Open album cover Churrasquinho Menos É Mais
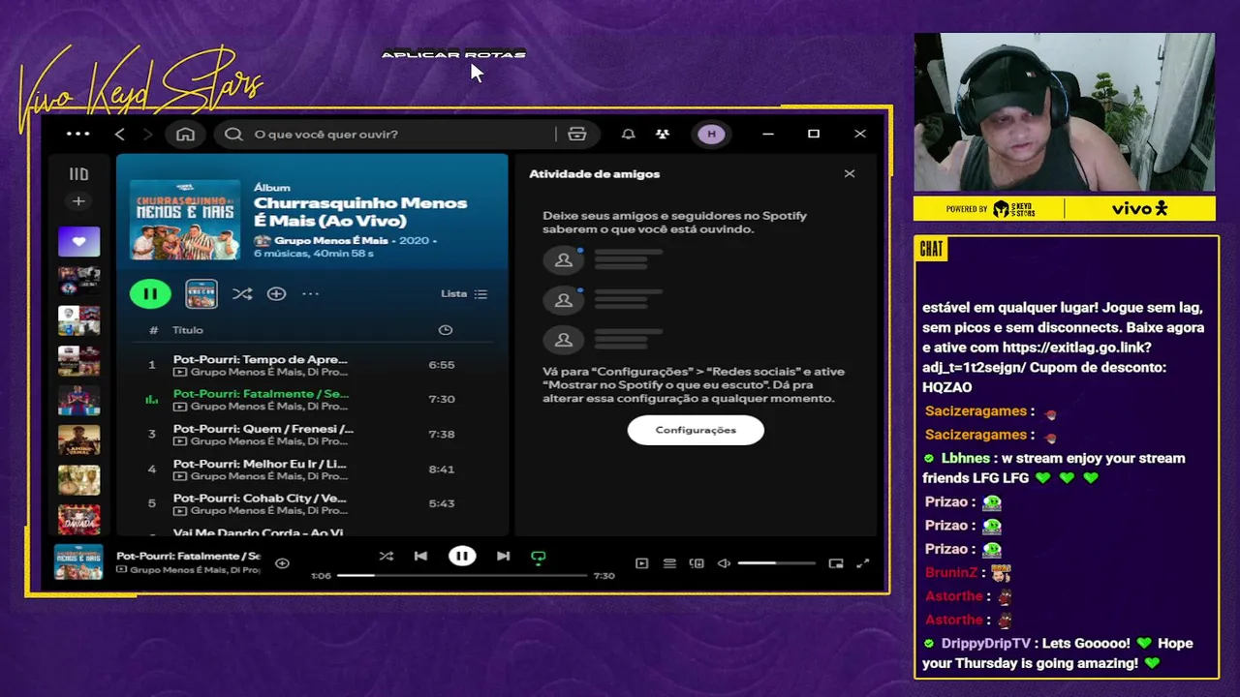Image resolution: width=1240 pixels, height=697 pixels. [185, 219]
